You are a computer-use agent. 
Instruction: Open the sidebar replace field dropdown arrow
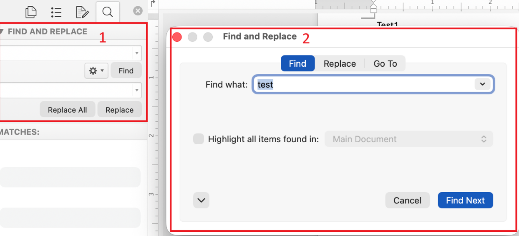point(137,90)
